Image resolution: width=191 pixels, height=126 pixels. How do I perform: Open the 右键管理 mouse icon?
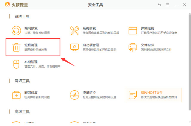click(16, 64)
